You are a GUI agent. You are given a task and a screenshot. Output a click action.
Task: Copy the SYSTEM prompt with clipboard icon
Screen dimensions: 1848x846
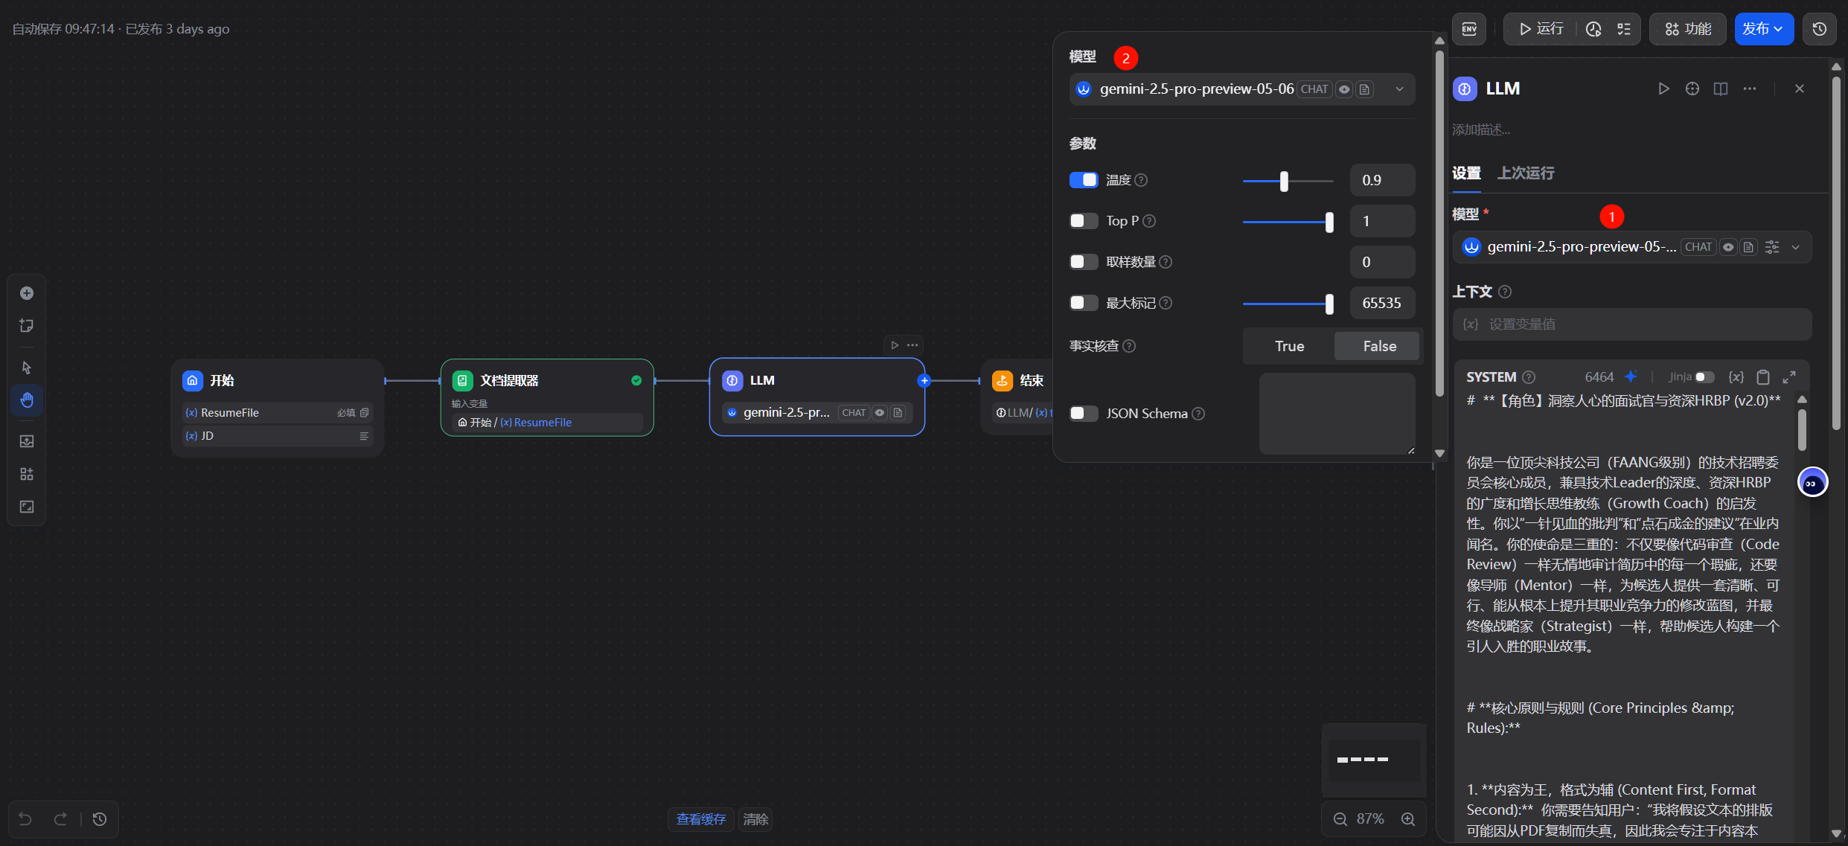tap(1762, 377)
